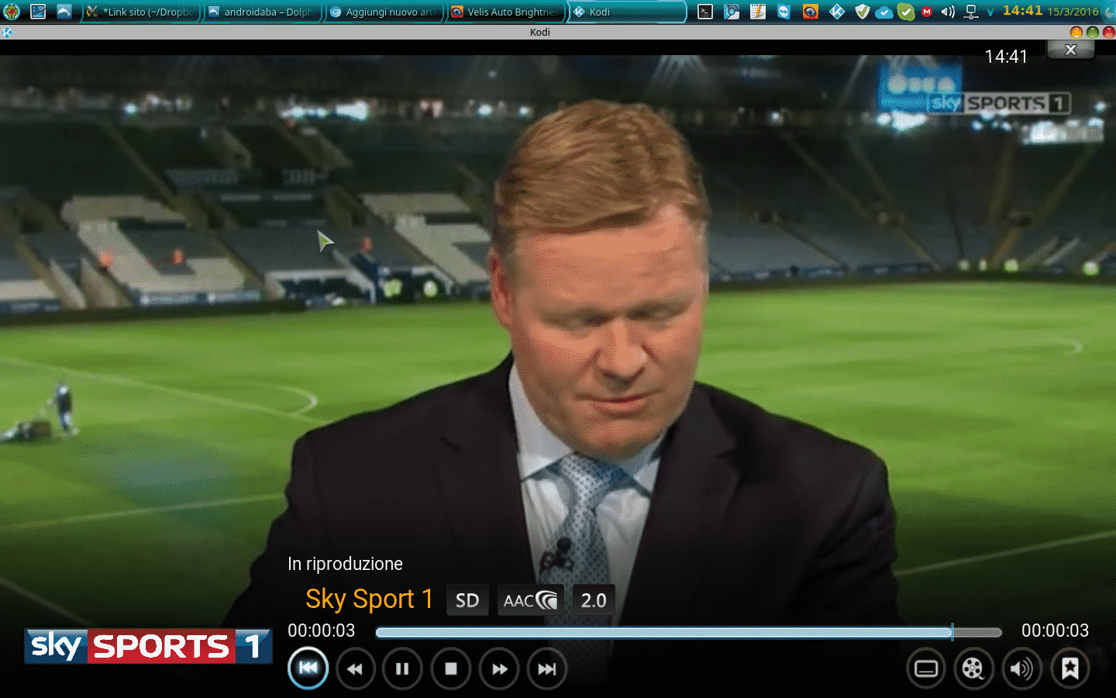Open the shield security tray icon

pos(863,12)
